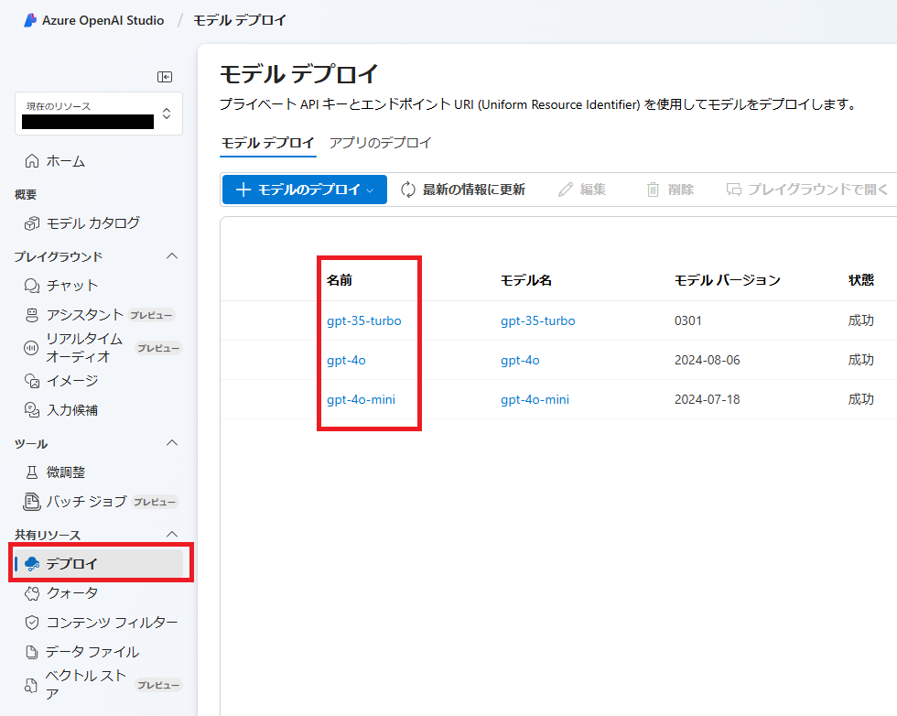This screenshot has height=716, width=897.
Task: Select the モデル デプロイ tab
Action: pos(268,143)
